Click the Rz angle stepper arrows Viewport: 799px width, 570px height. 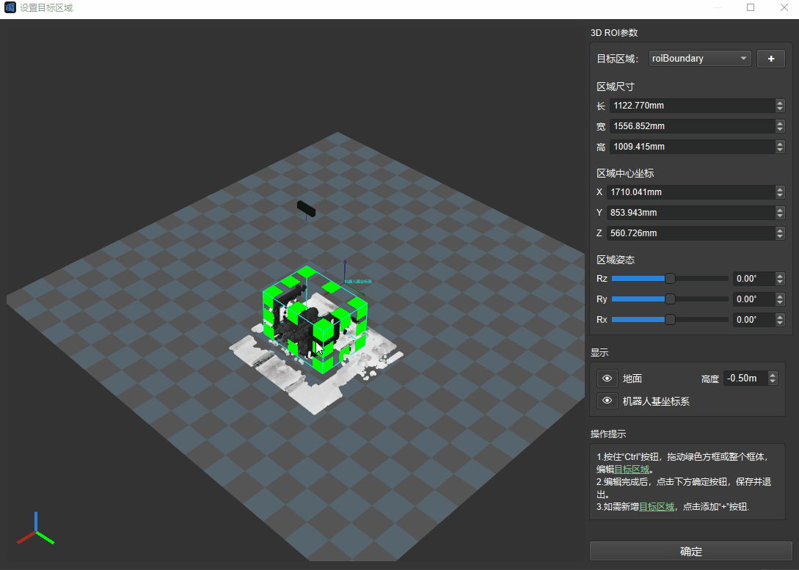tap(779, 279)
